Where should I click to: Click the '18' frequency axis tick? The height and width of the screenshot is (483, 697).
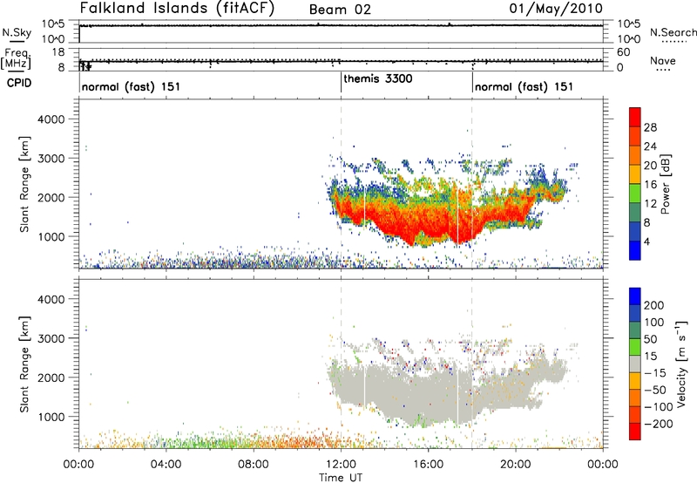[x=58, y=52]
